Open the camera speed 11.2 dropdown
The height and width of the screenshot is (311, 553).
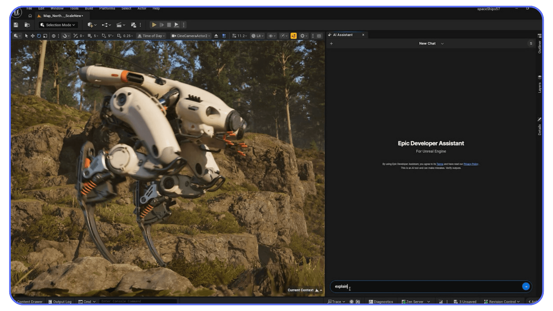click(x=239, y=36)
